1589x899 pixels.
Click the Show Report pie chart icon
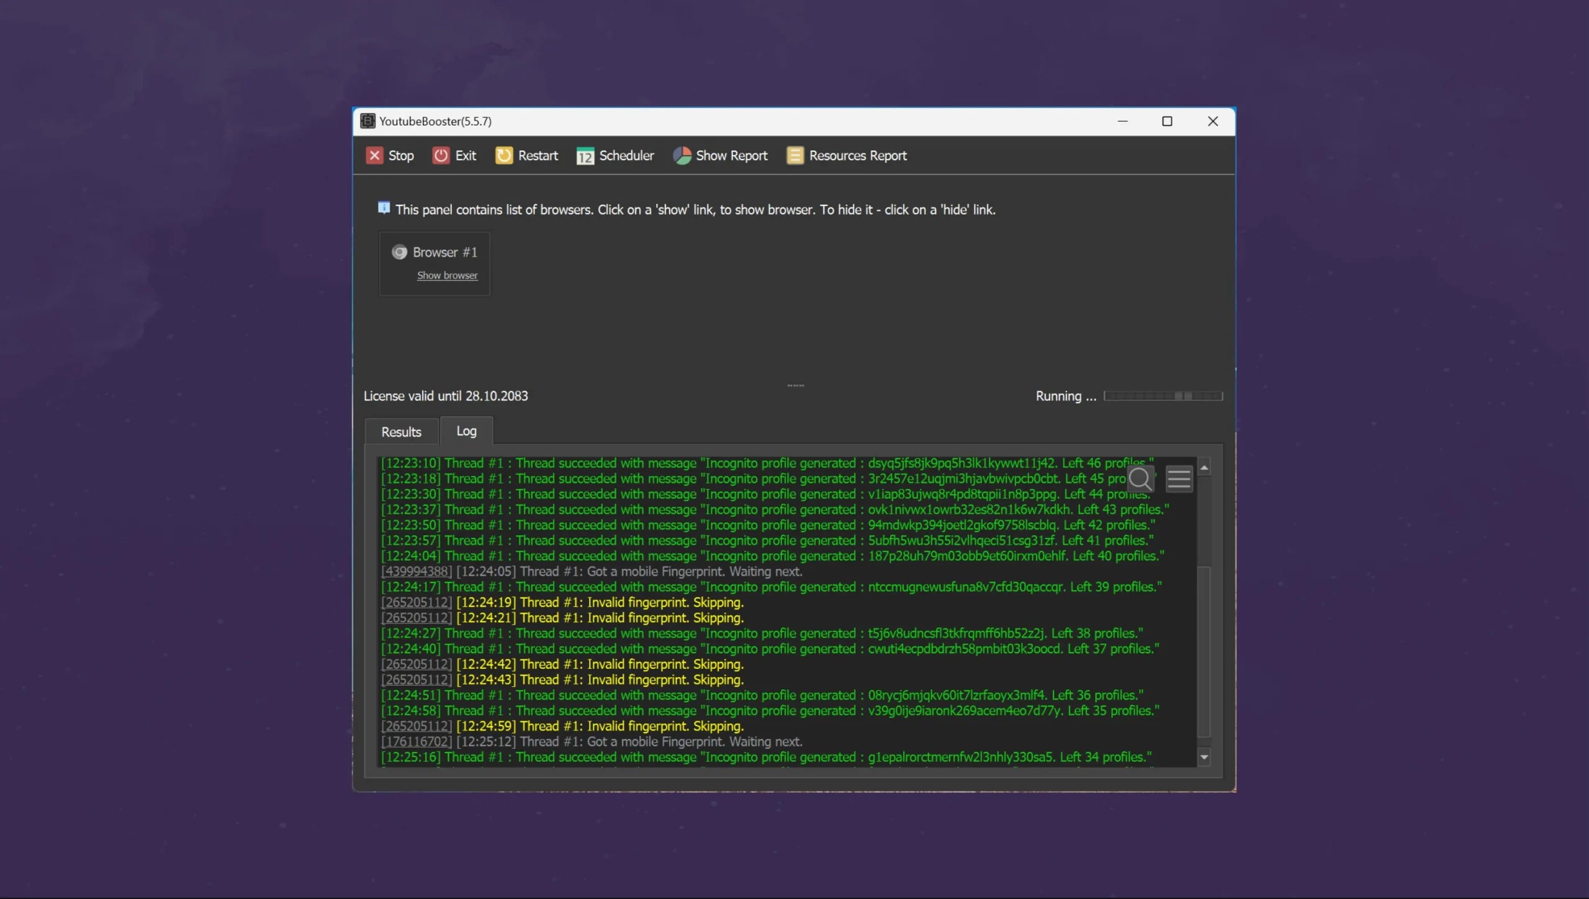pos(682,155)
